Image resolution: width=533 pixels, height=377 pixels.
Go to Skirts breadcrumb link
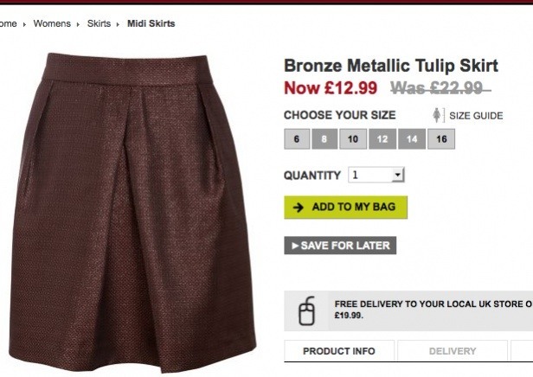pos(99,23)
